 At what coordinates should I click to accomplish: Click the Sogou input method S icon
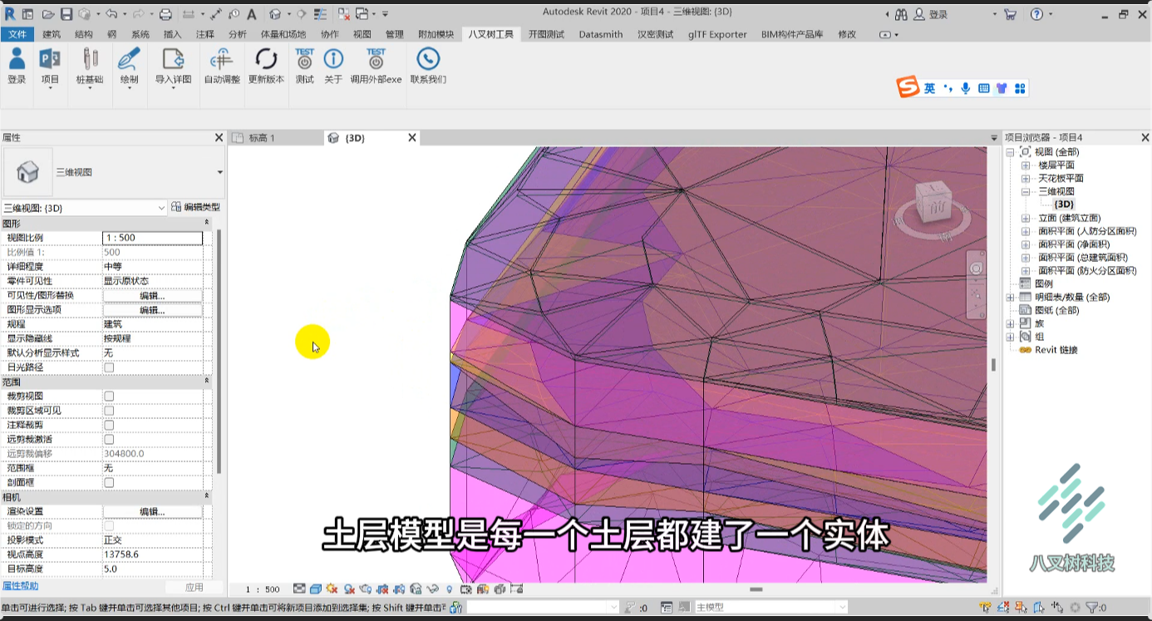click(x=908, y=87)
